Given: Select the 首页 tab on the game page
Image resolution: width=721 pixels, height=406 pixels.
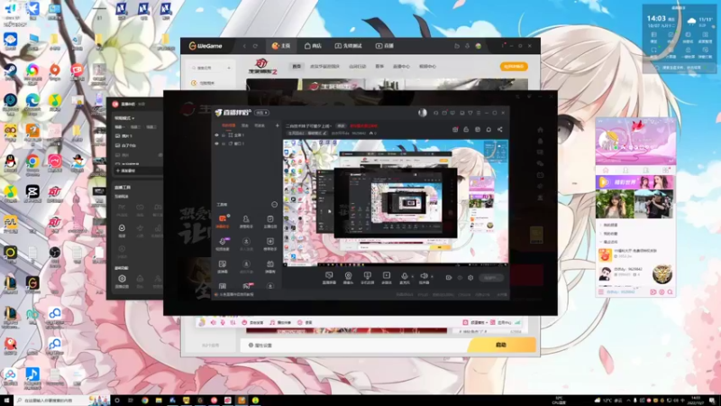Looking at the screenshot, I should 297,66.
